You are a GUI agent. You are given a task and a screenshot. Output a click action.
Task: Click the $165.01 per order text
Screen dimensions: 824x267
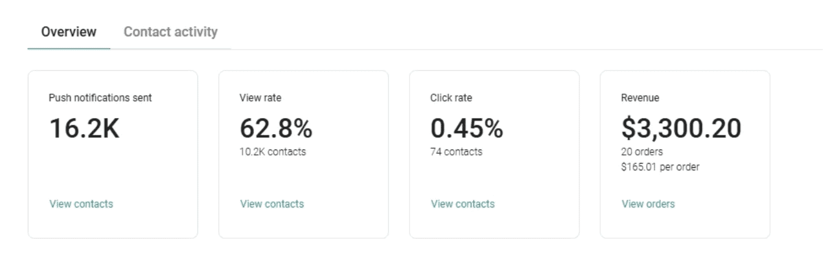tap(660, 167)
